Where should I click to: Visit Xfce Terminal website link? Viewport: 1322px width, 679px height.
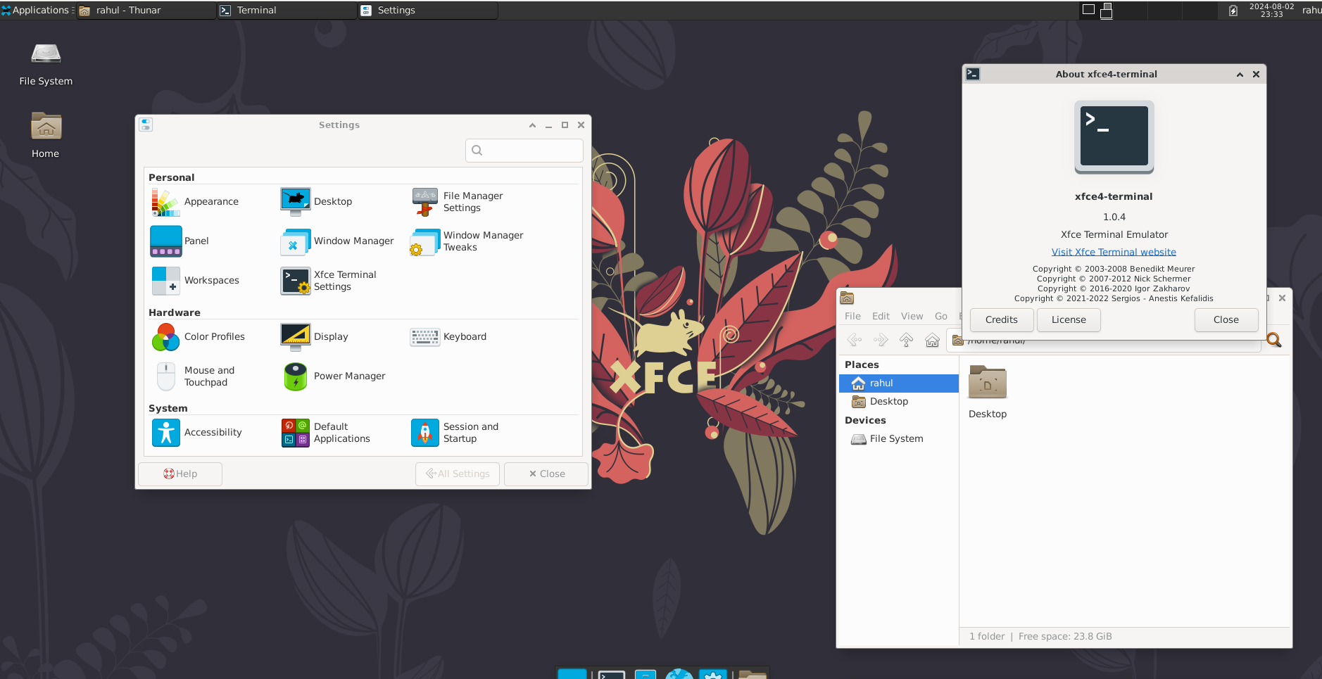pos(1113,253)
